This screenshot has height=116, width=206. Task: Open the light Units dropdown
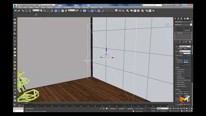click(x=185, y=46)
